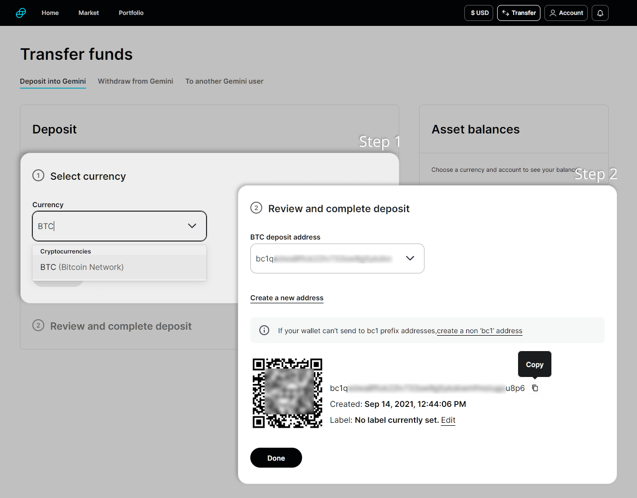Select the Deposit into Gemini tab
Viewport: 637px width, 498px height.
point(53,81)
